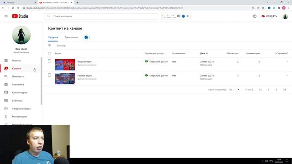Image resolution: width=292 pixels, height=164 pixels.
Task: Click the Главная dashboard icon
Action: pyautogui.click(x=6, y=61)
